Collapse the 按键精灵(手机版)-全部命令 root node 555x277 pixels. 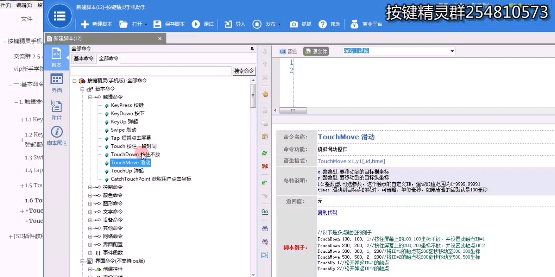click(74, 81)
